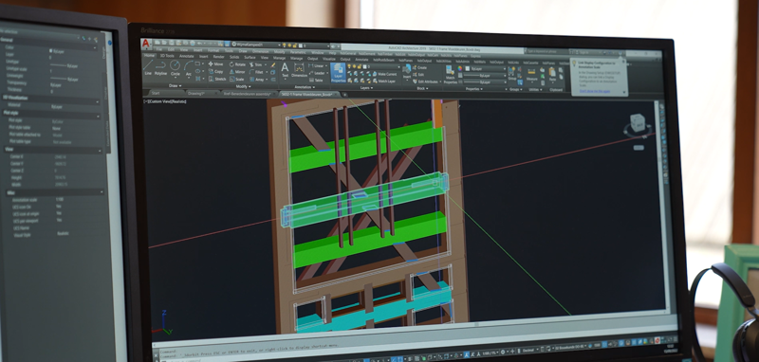The height and width of the screenshot is (362, 759).
Task: Click Match Properties icon
Action: [x=450, y=75]
